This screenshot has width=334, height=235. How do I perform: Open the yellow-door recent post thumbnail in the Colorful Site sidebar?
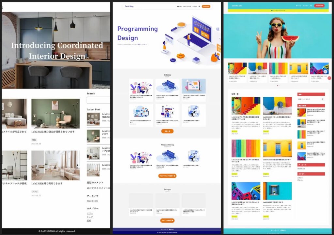click(301, 145)
